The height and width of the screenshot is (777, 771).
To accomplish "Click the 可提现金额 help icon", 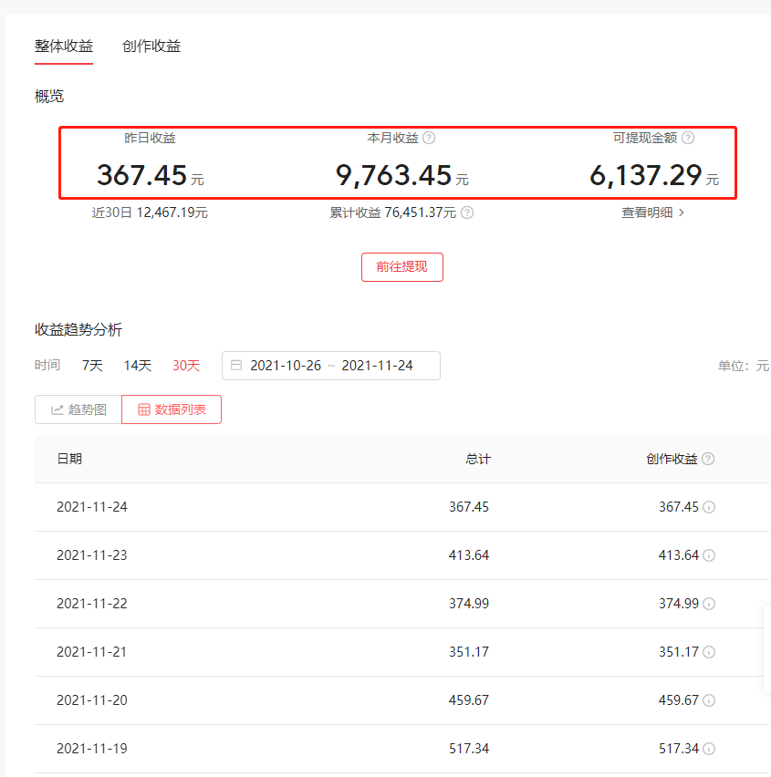I will coord(690,138).
